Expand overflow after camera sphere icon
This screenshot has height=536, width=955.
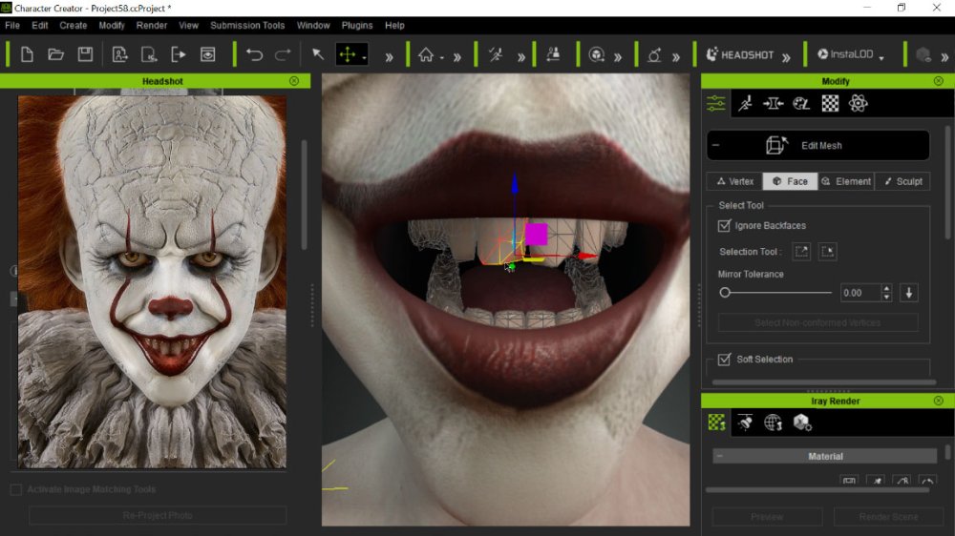point(618,58)
